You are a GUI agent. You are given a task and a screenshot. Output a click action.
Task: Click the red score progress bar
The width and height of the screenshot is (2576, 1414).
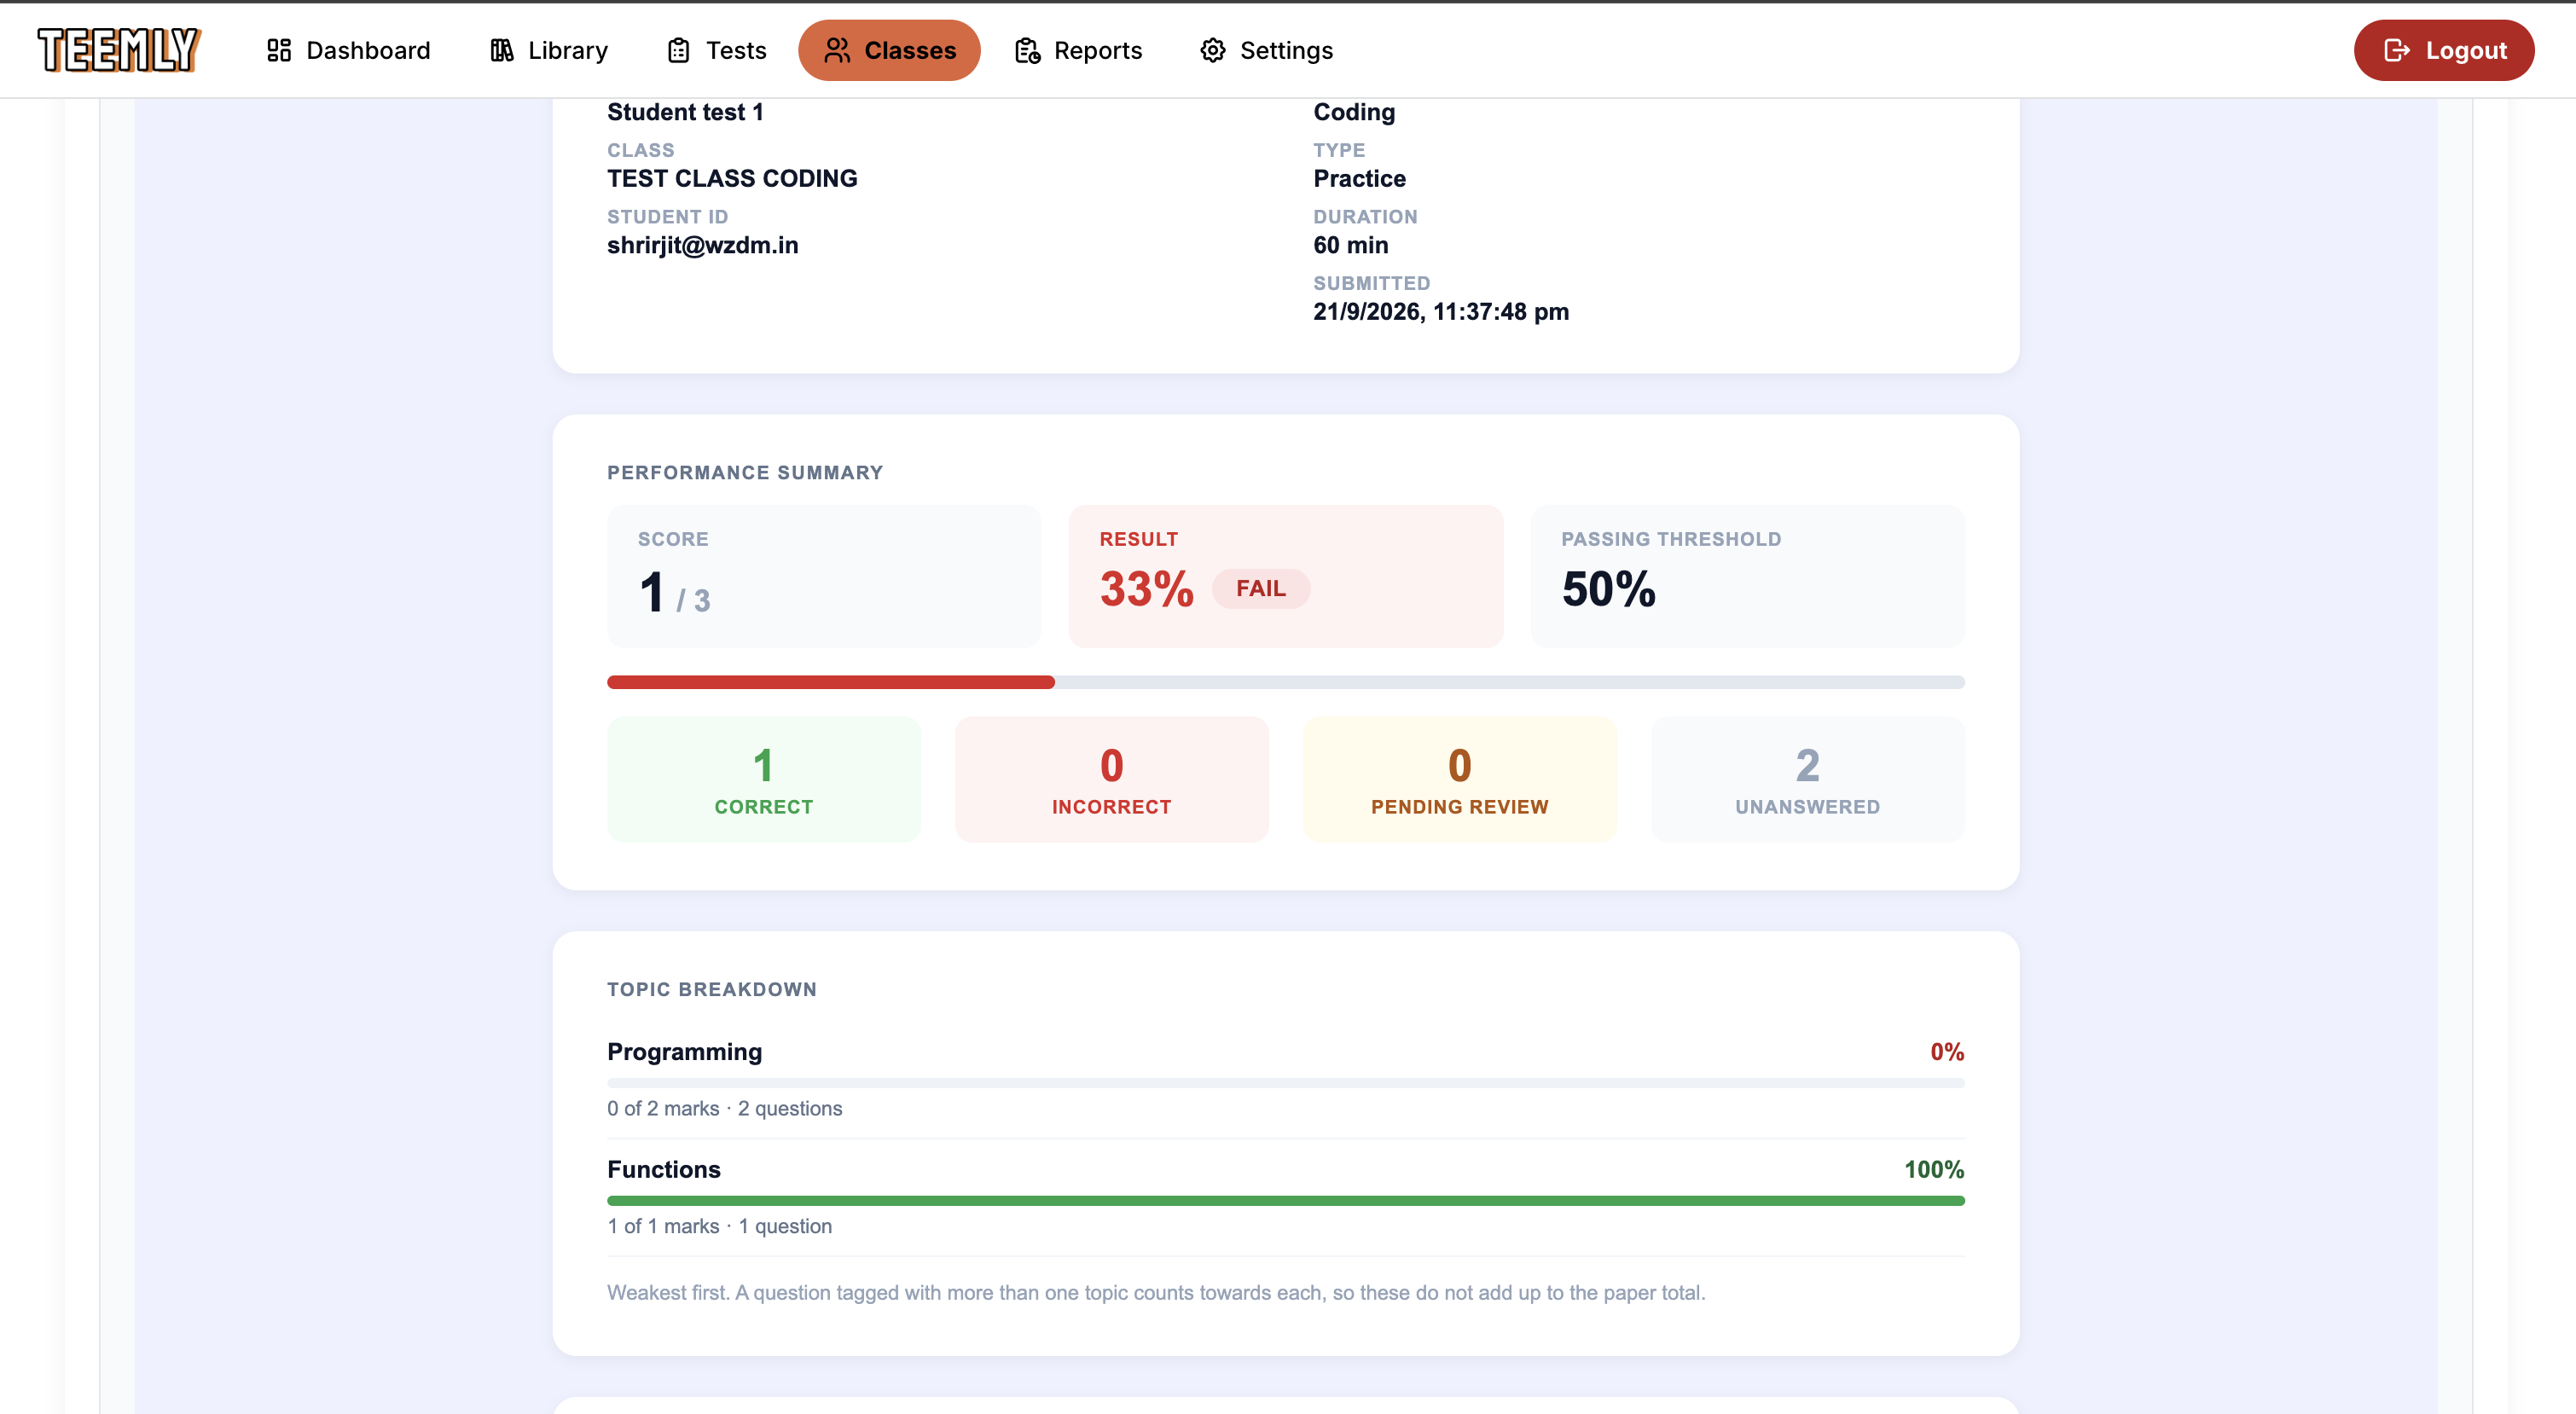(x=830, y=682)
